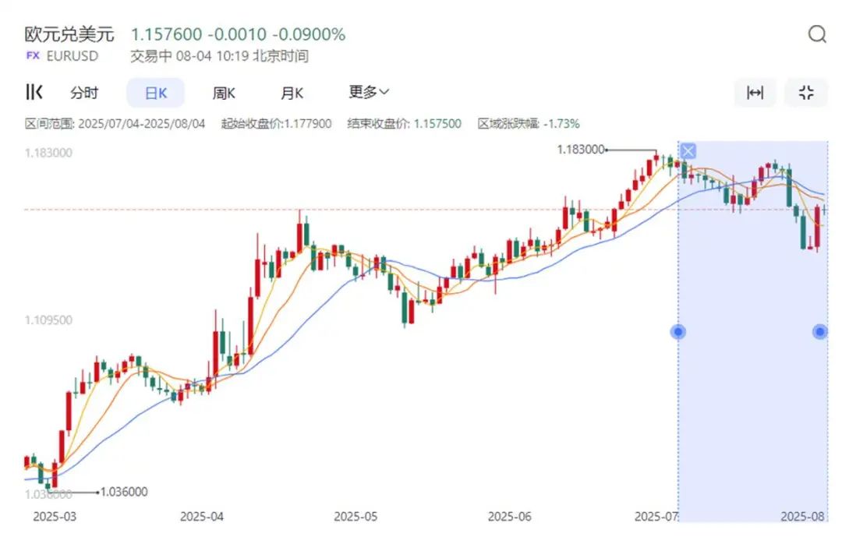
Task: Open the candlestick chart style icon
Action: point(34,93)
